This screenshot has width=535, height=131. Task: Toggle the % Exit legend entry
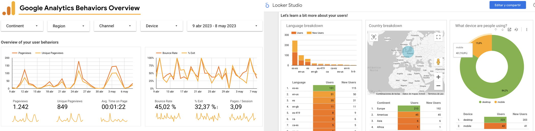[x=188, y=53]
